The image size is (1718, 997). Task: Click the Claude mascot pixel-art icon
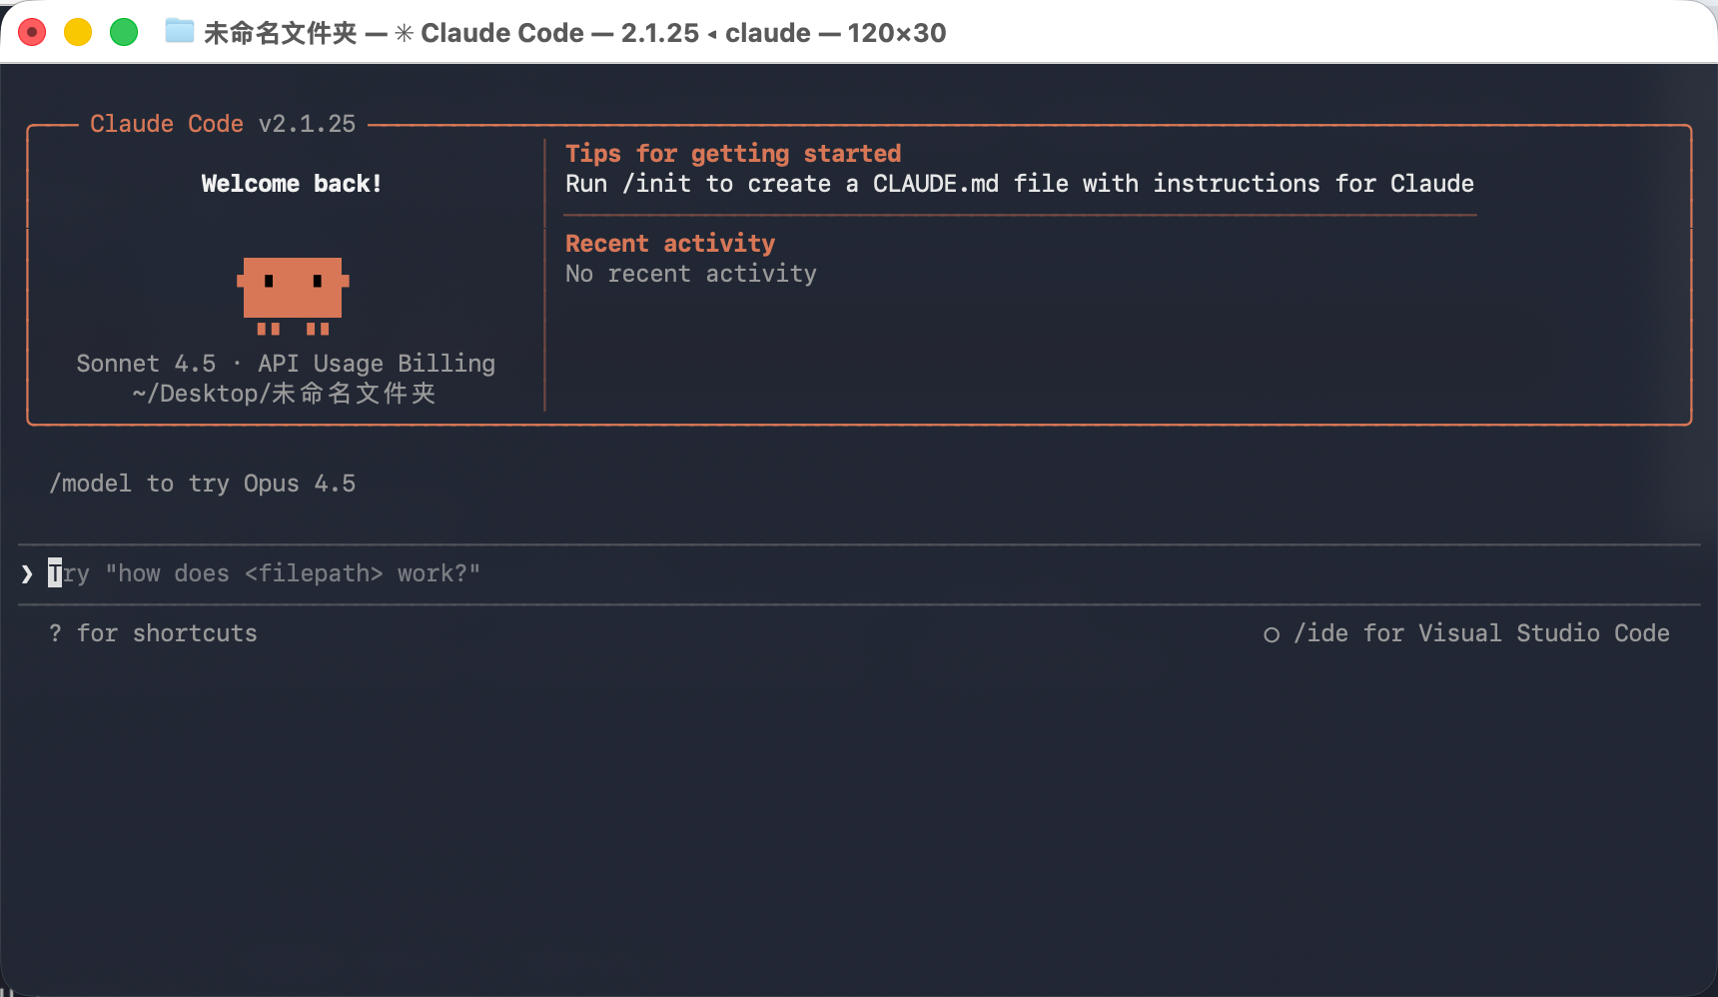click(293, 295)
